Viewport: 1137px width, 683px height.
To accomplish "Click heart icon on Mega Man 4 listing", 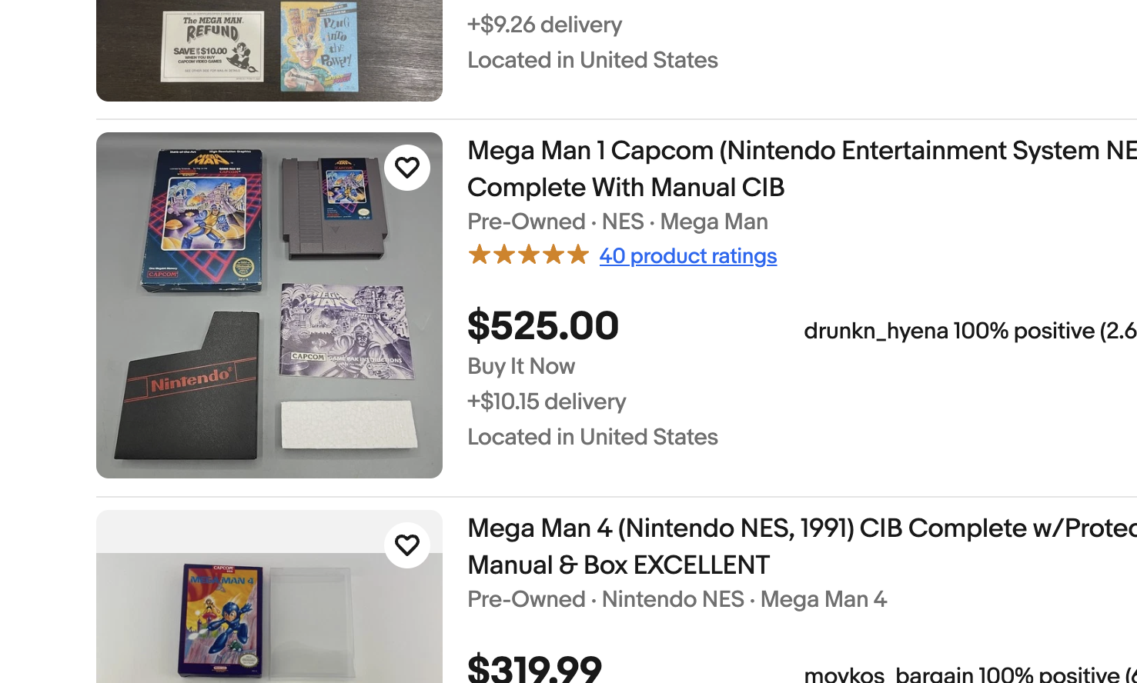I will 407,545.
